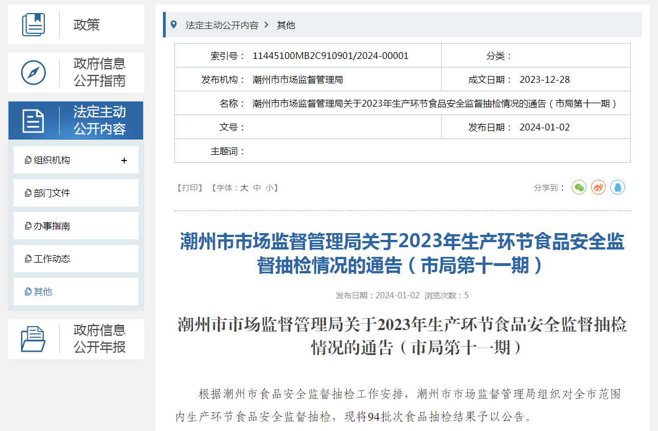Screen dimensions: 658x431
Task: Click the 浏览次数：5 view count
Action: click(446, 295)
